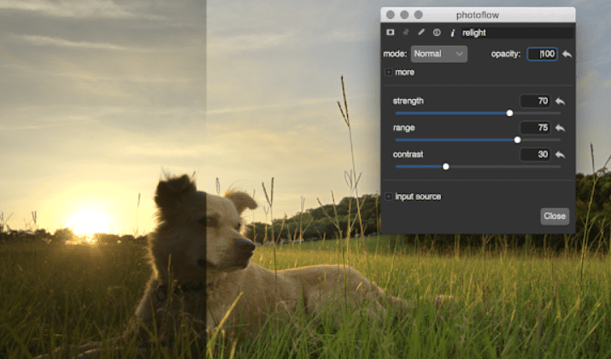Click the contrast slider handle

446,167
